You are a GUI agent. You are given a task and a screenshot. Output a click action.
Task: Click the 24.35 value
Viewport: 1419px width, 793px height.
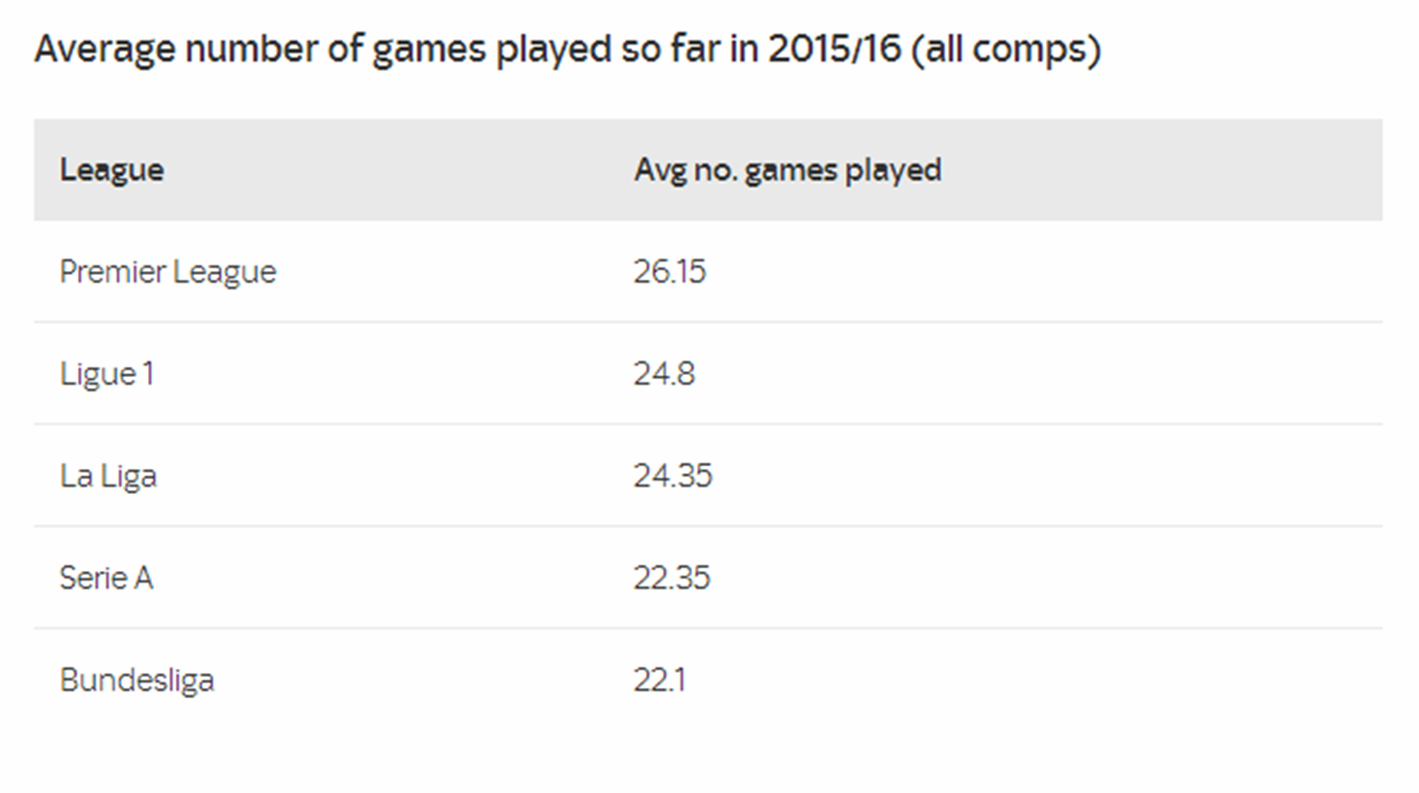coord(672,476)
